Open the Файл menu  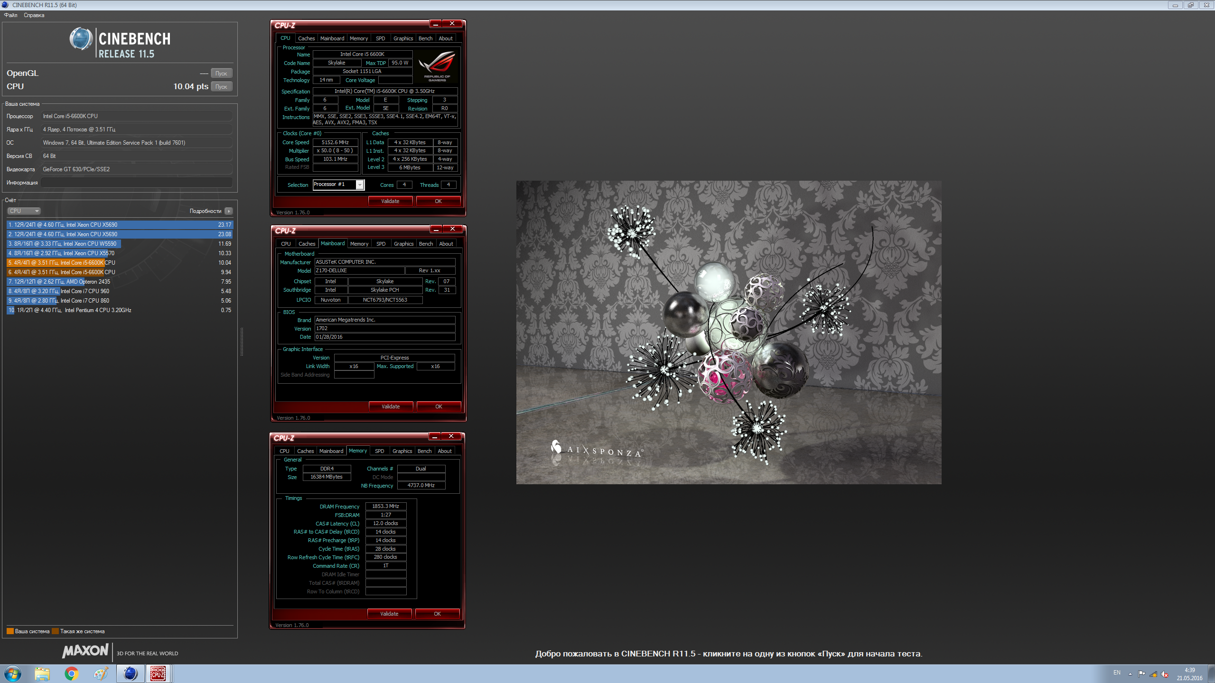pos(10,15)
